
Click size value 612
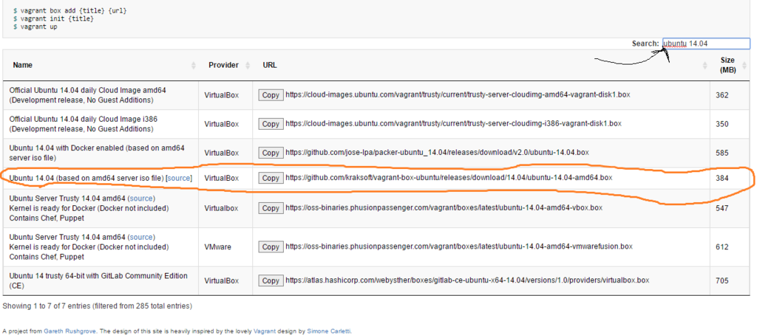[x=722, y=246]
